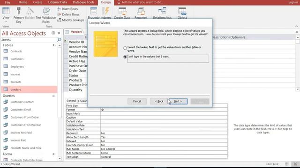Click the Rename/Delete Macro icon
Viewport: 300px width, 168px height.
pos(141,11)
